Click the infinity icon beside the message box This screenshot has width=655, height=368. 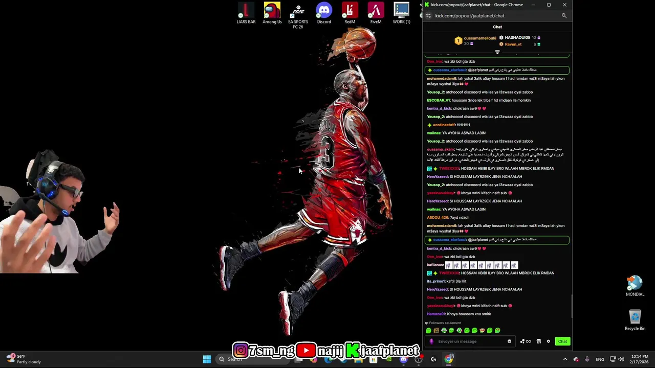point(529,341)
